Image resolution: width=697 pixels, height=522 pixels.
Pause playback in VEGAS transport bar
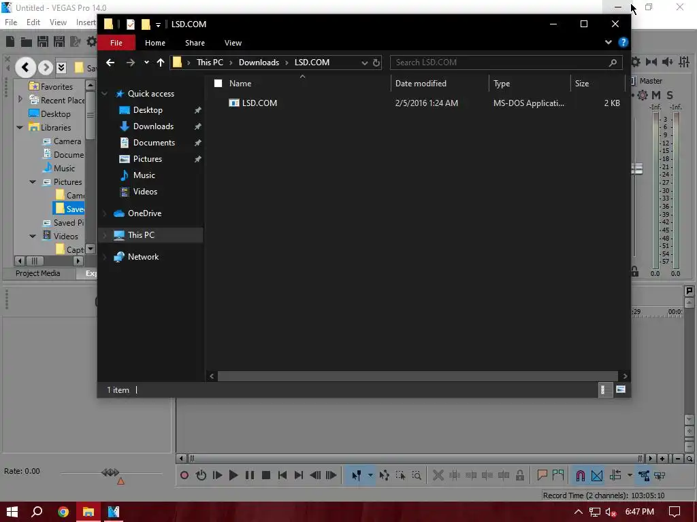(250, 475)
